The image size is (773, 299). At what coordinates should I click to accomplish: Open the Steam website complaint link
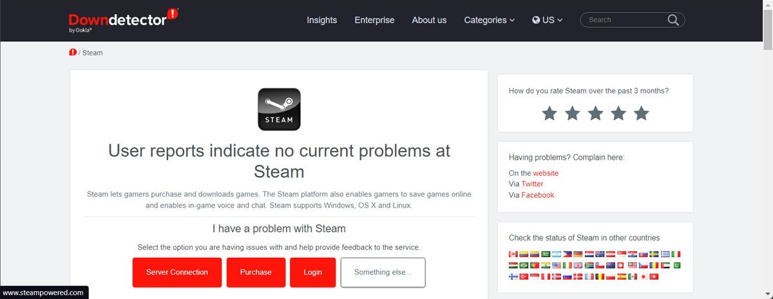pyautogui.click(x=546, y=173)
